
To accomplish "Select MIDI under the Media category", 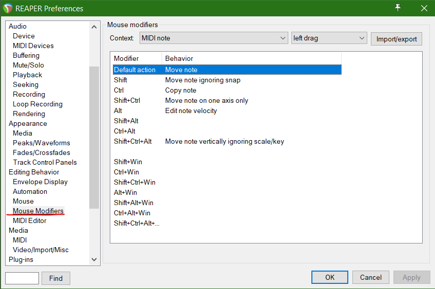I will coord(19,240).
